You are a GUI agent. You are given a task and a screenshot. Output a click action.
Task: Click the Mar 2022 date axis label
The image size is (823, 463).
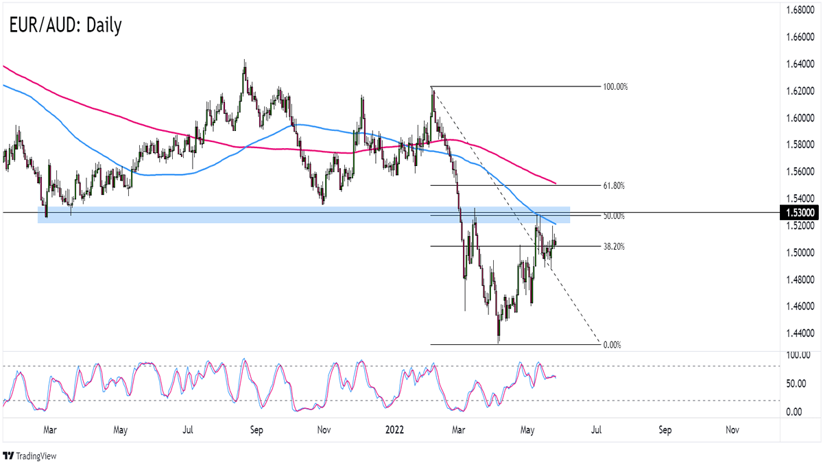[x=460, y=431]
